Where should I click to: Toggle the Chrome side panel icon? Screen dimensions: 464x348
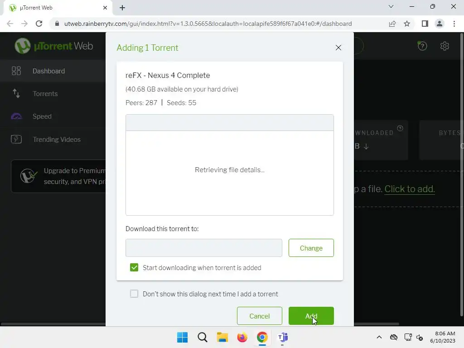[425, 24]
